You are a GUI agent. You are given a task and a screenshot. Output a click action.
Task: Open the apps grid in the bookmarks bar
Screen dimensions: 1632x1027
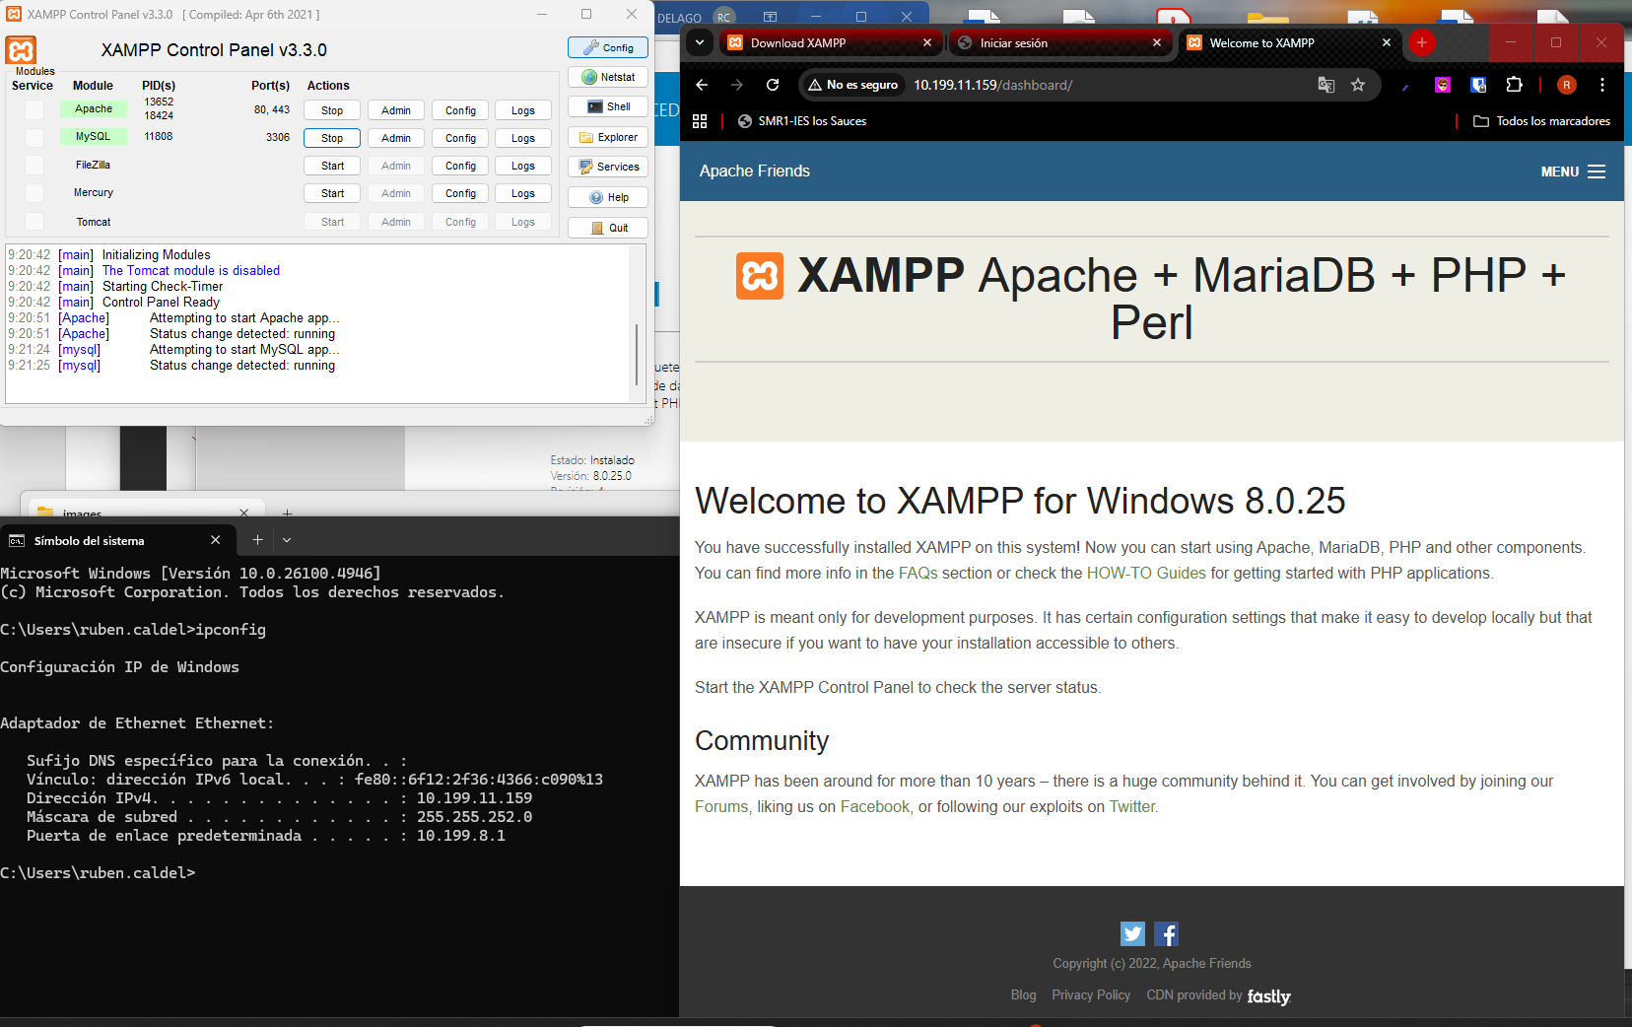point(700,121)
